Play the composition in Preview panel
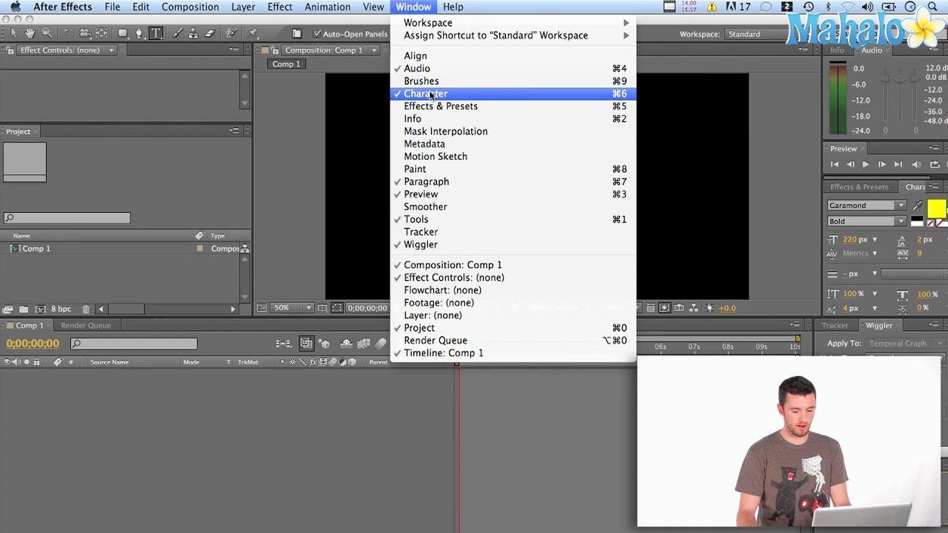Screen dimensions: 948x533 (866, 164)
